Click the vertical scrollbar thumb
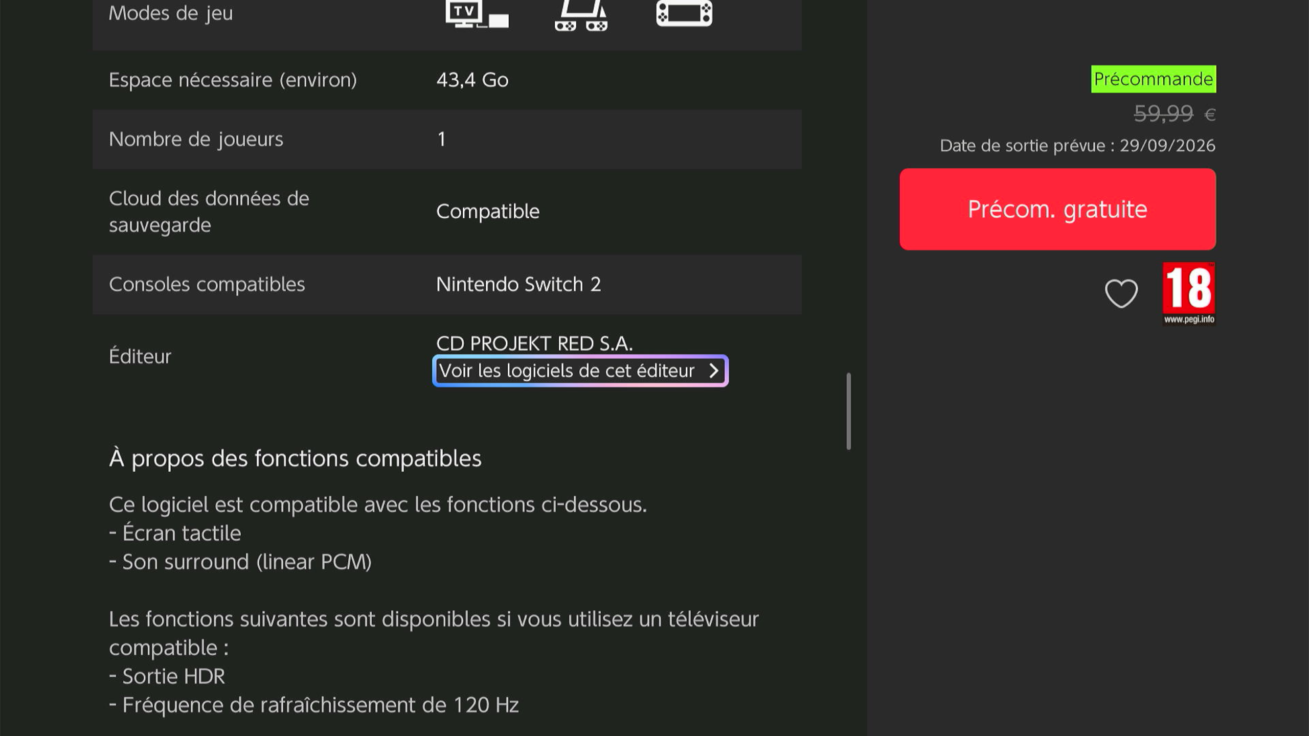Screen dimensions: 1309x736 849,411
